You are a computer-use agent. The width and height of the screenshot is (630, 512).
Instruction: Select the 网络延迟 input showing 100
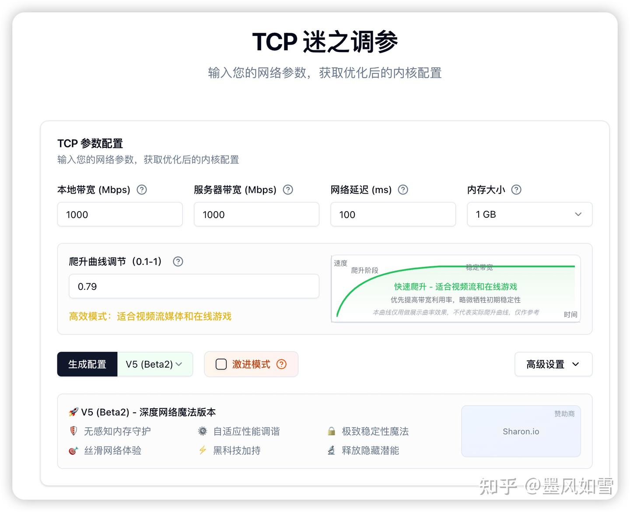[393, 214]
